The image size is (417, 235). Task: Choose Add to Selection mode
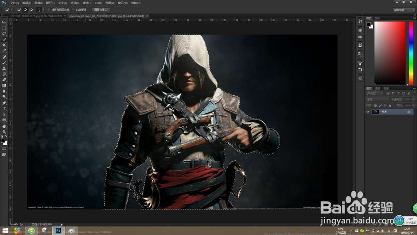[25, 10]
